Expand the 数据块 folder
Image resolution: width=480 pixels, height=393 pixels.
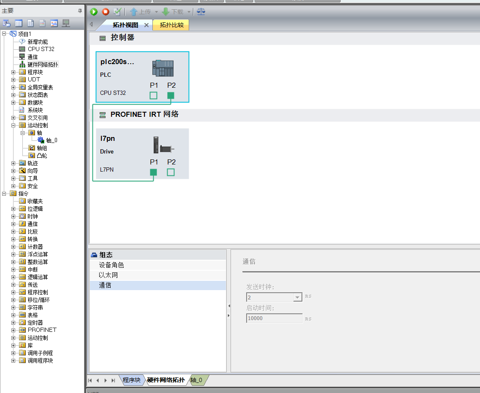pos(13,102)
